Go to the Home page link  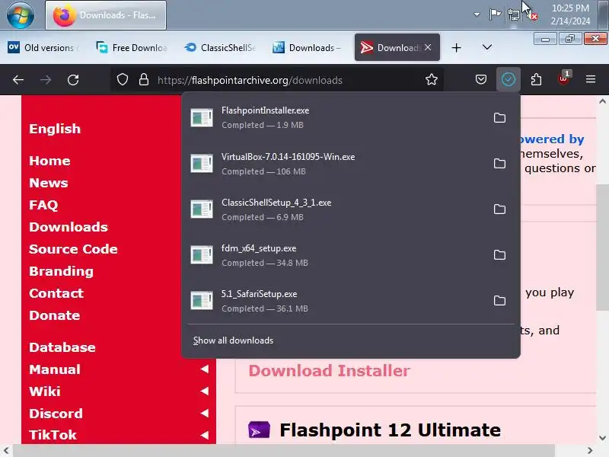49,161
